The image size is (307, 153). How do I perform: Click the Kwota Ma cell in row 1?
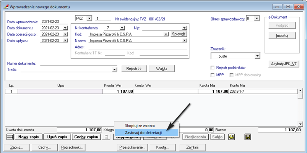click(213, 92)
